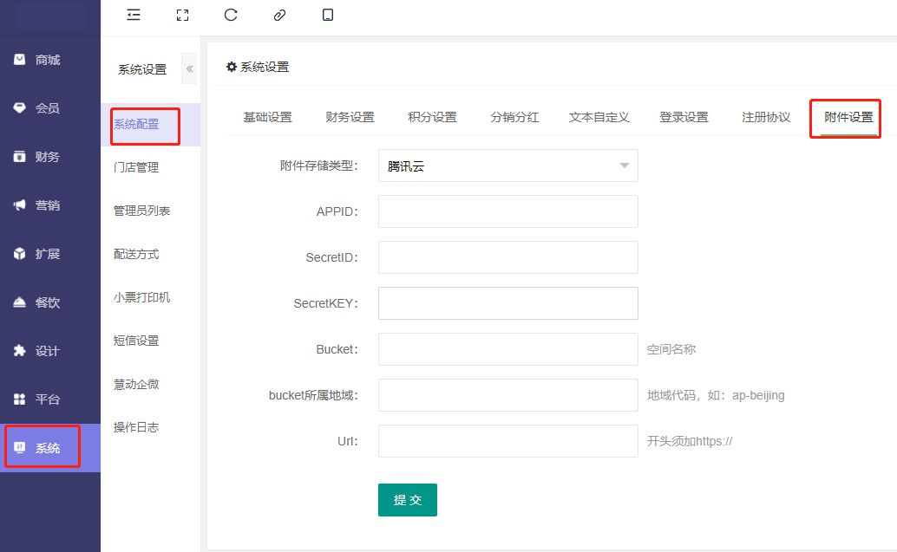This screenshot has width=897, height=552.
Task: Open 商城 in the left sidebar
Action: point(48,61)
